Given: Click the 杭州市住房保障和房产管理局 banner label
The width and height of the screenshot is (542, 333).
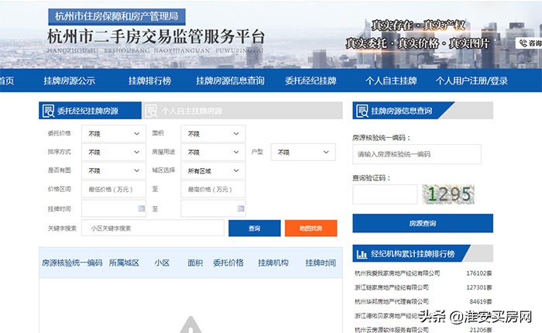Looking at the screenshot, I should 117,16.
